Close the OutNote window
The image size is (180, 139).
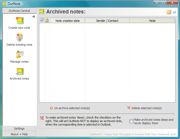point(172,2)
